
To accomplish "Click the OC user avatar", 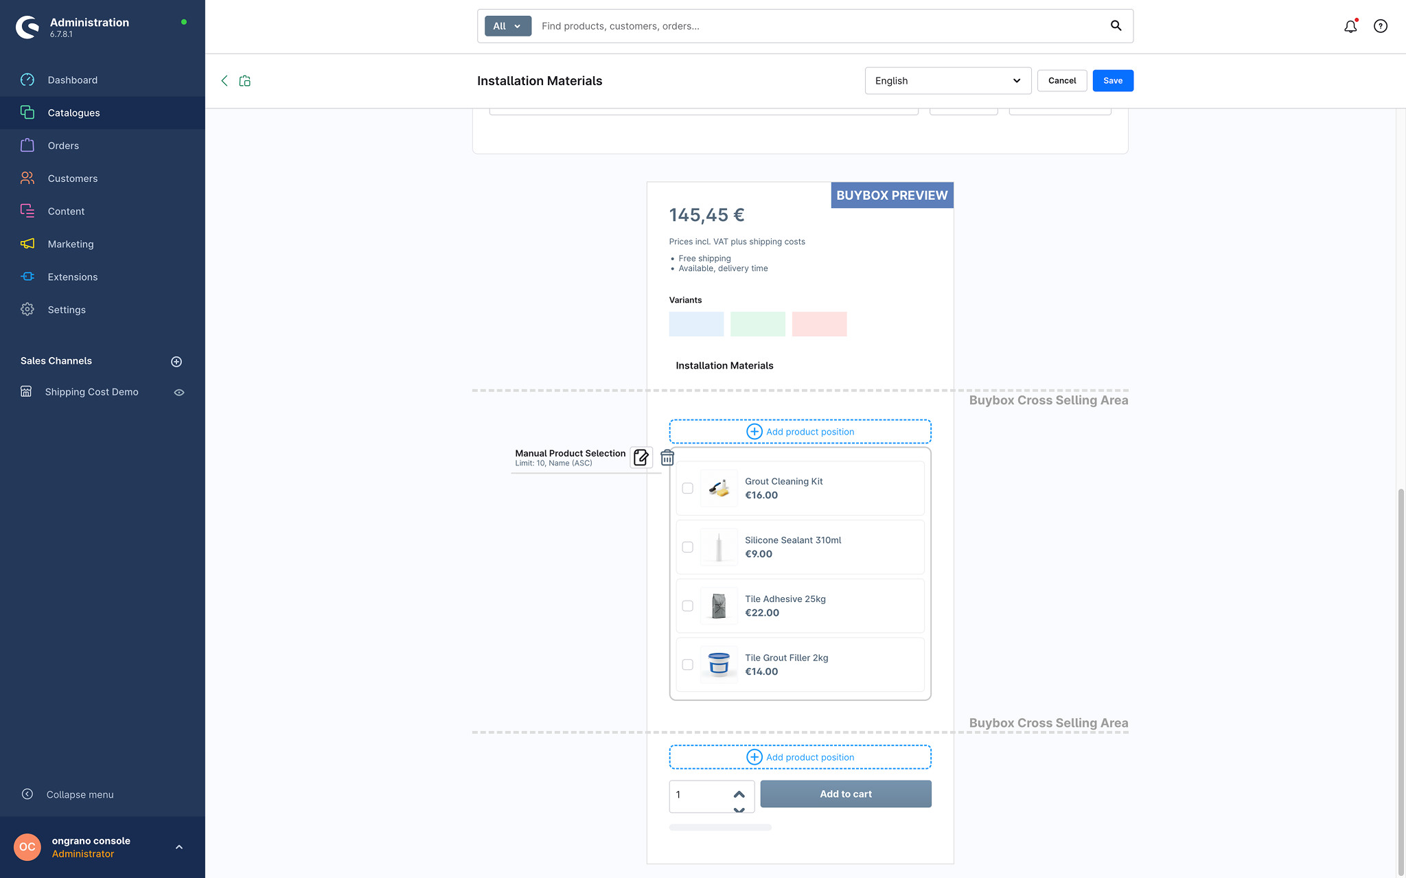I will click(x=27, y=847).
